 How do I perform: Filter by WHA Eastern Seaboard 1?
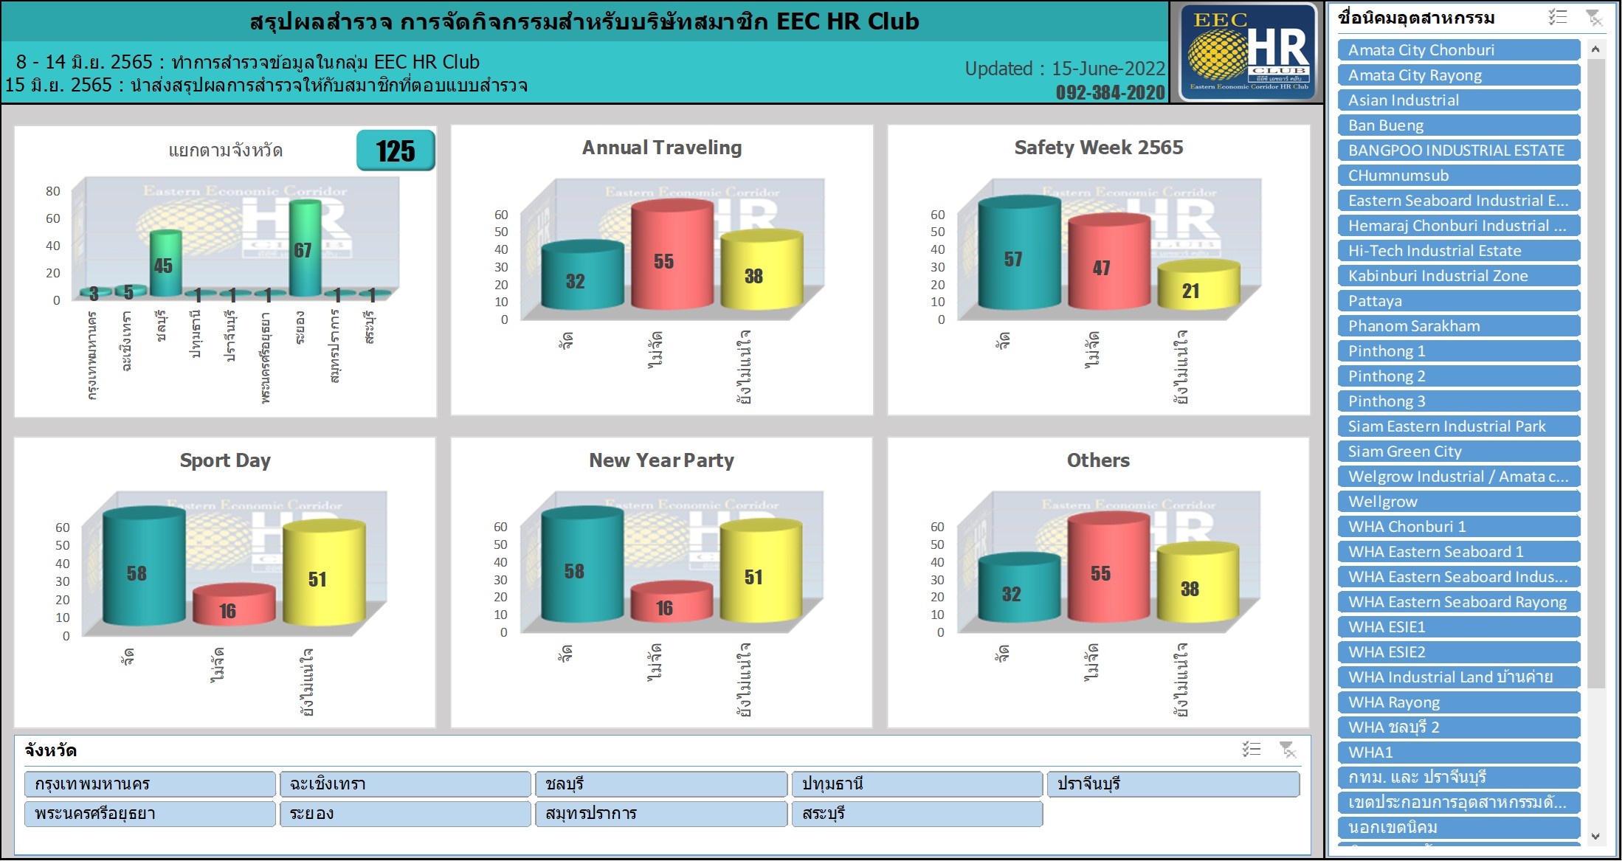[1459, 552]
